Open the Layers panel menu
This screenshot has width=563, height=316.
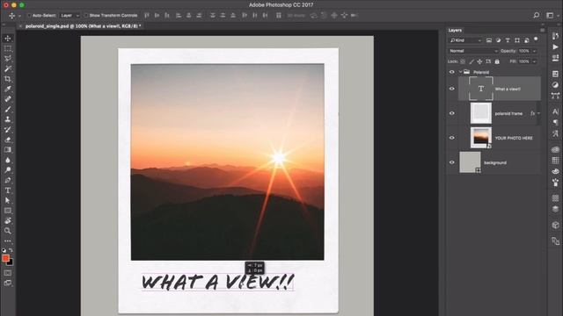(542, 30)
